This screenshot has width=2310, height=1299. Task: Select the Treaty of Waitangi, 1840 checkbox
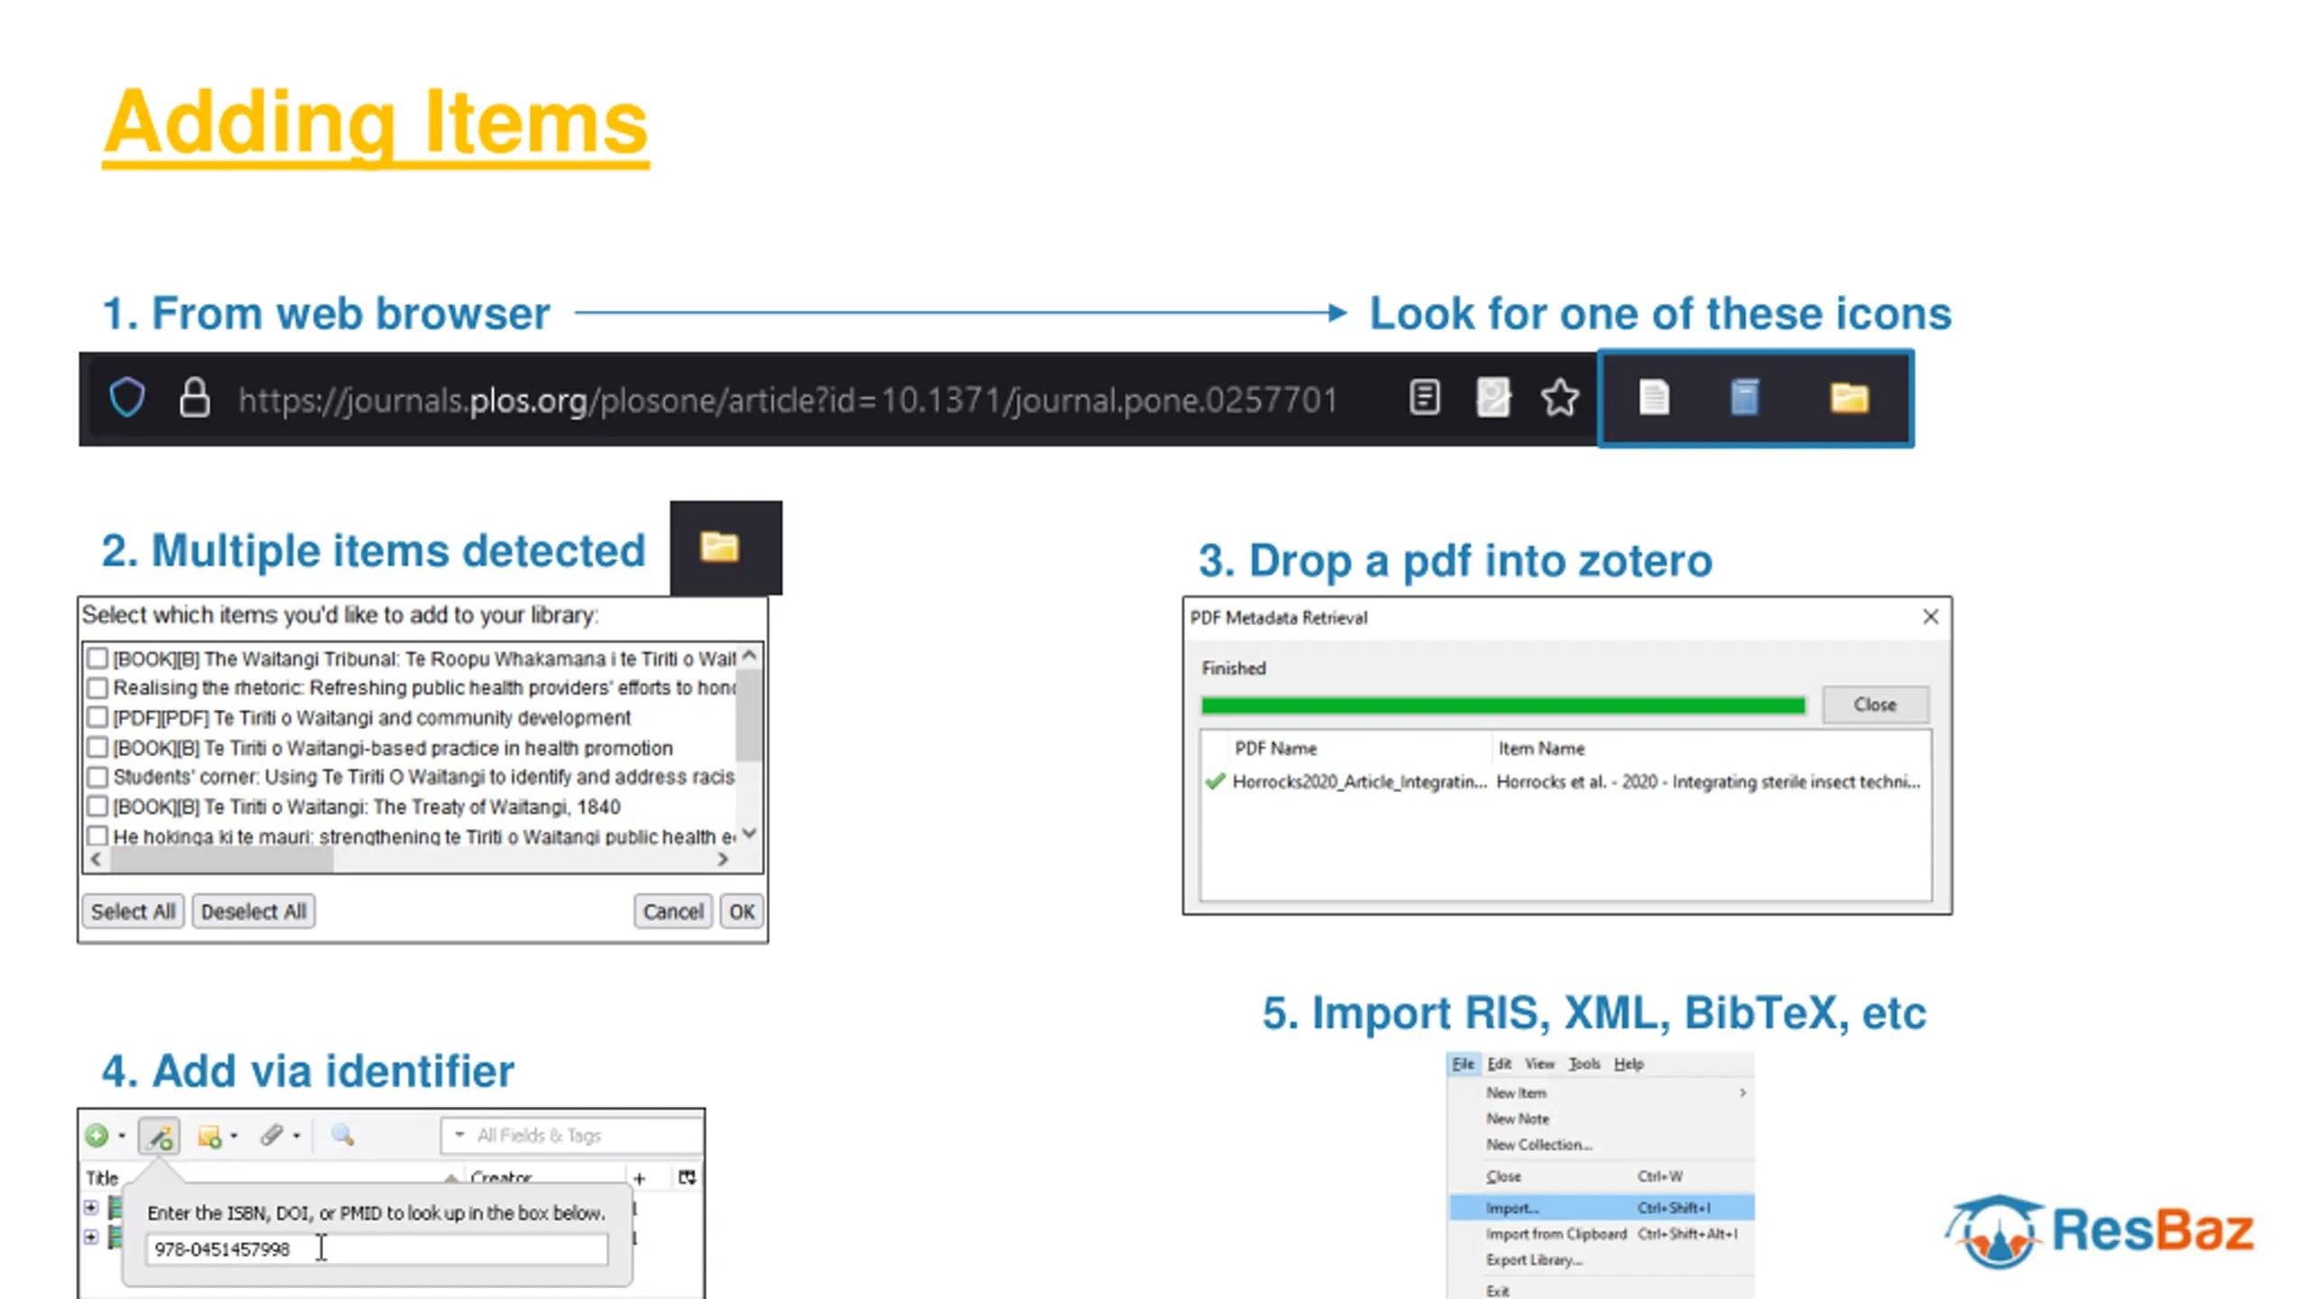pos(97,806)
